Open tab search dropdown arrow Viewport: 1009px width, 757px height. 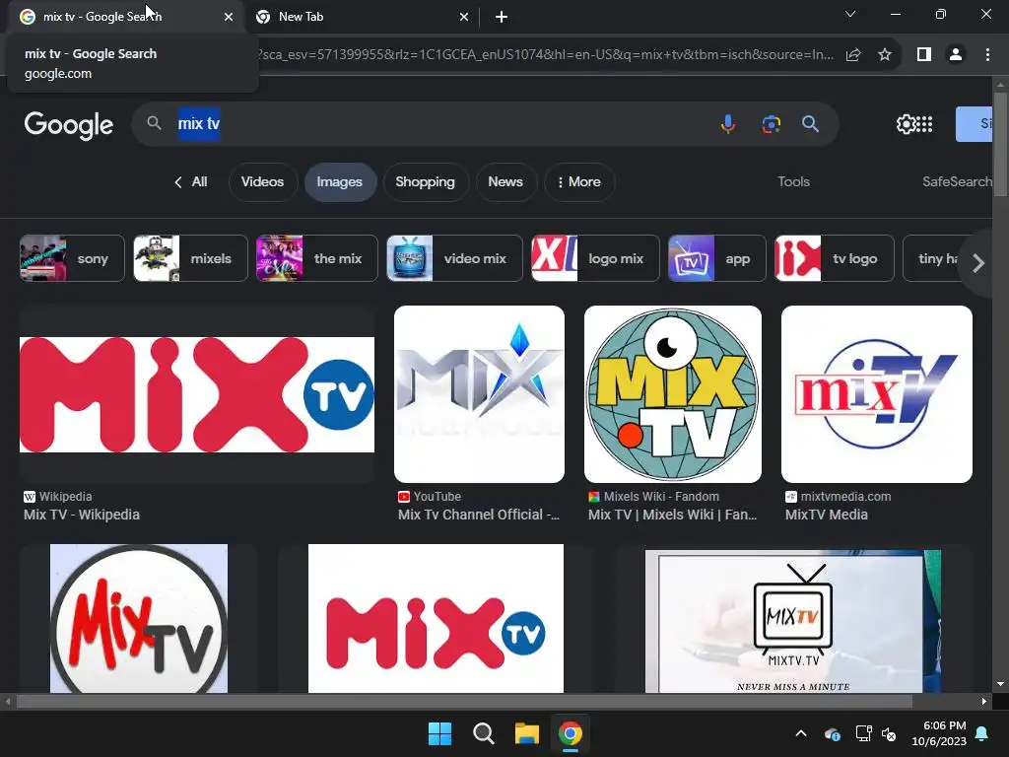point(850,14)
